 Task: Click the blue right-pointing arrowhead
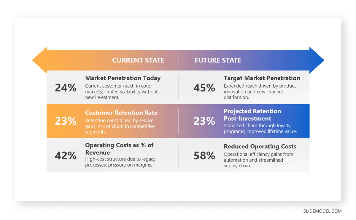coord(316,60)
